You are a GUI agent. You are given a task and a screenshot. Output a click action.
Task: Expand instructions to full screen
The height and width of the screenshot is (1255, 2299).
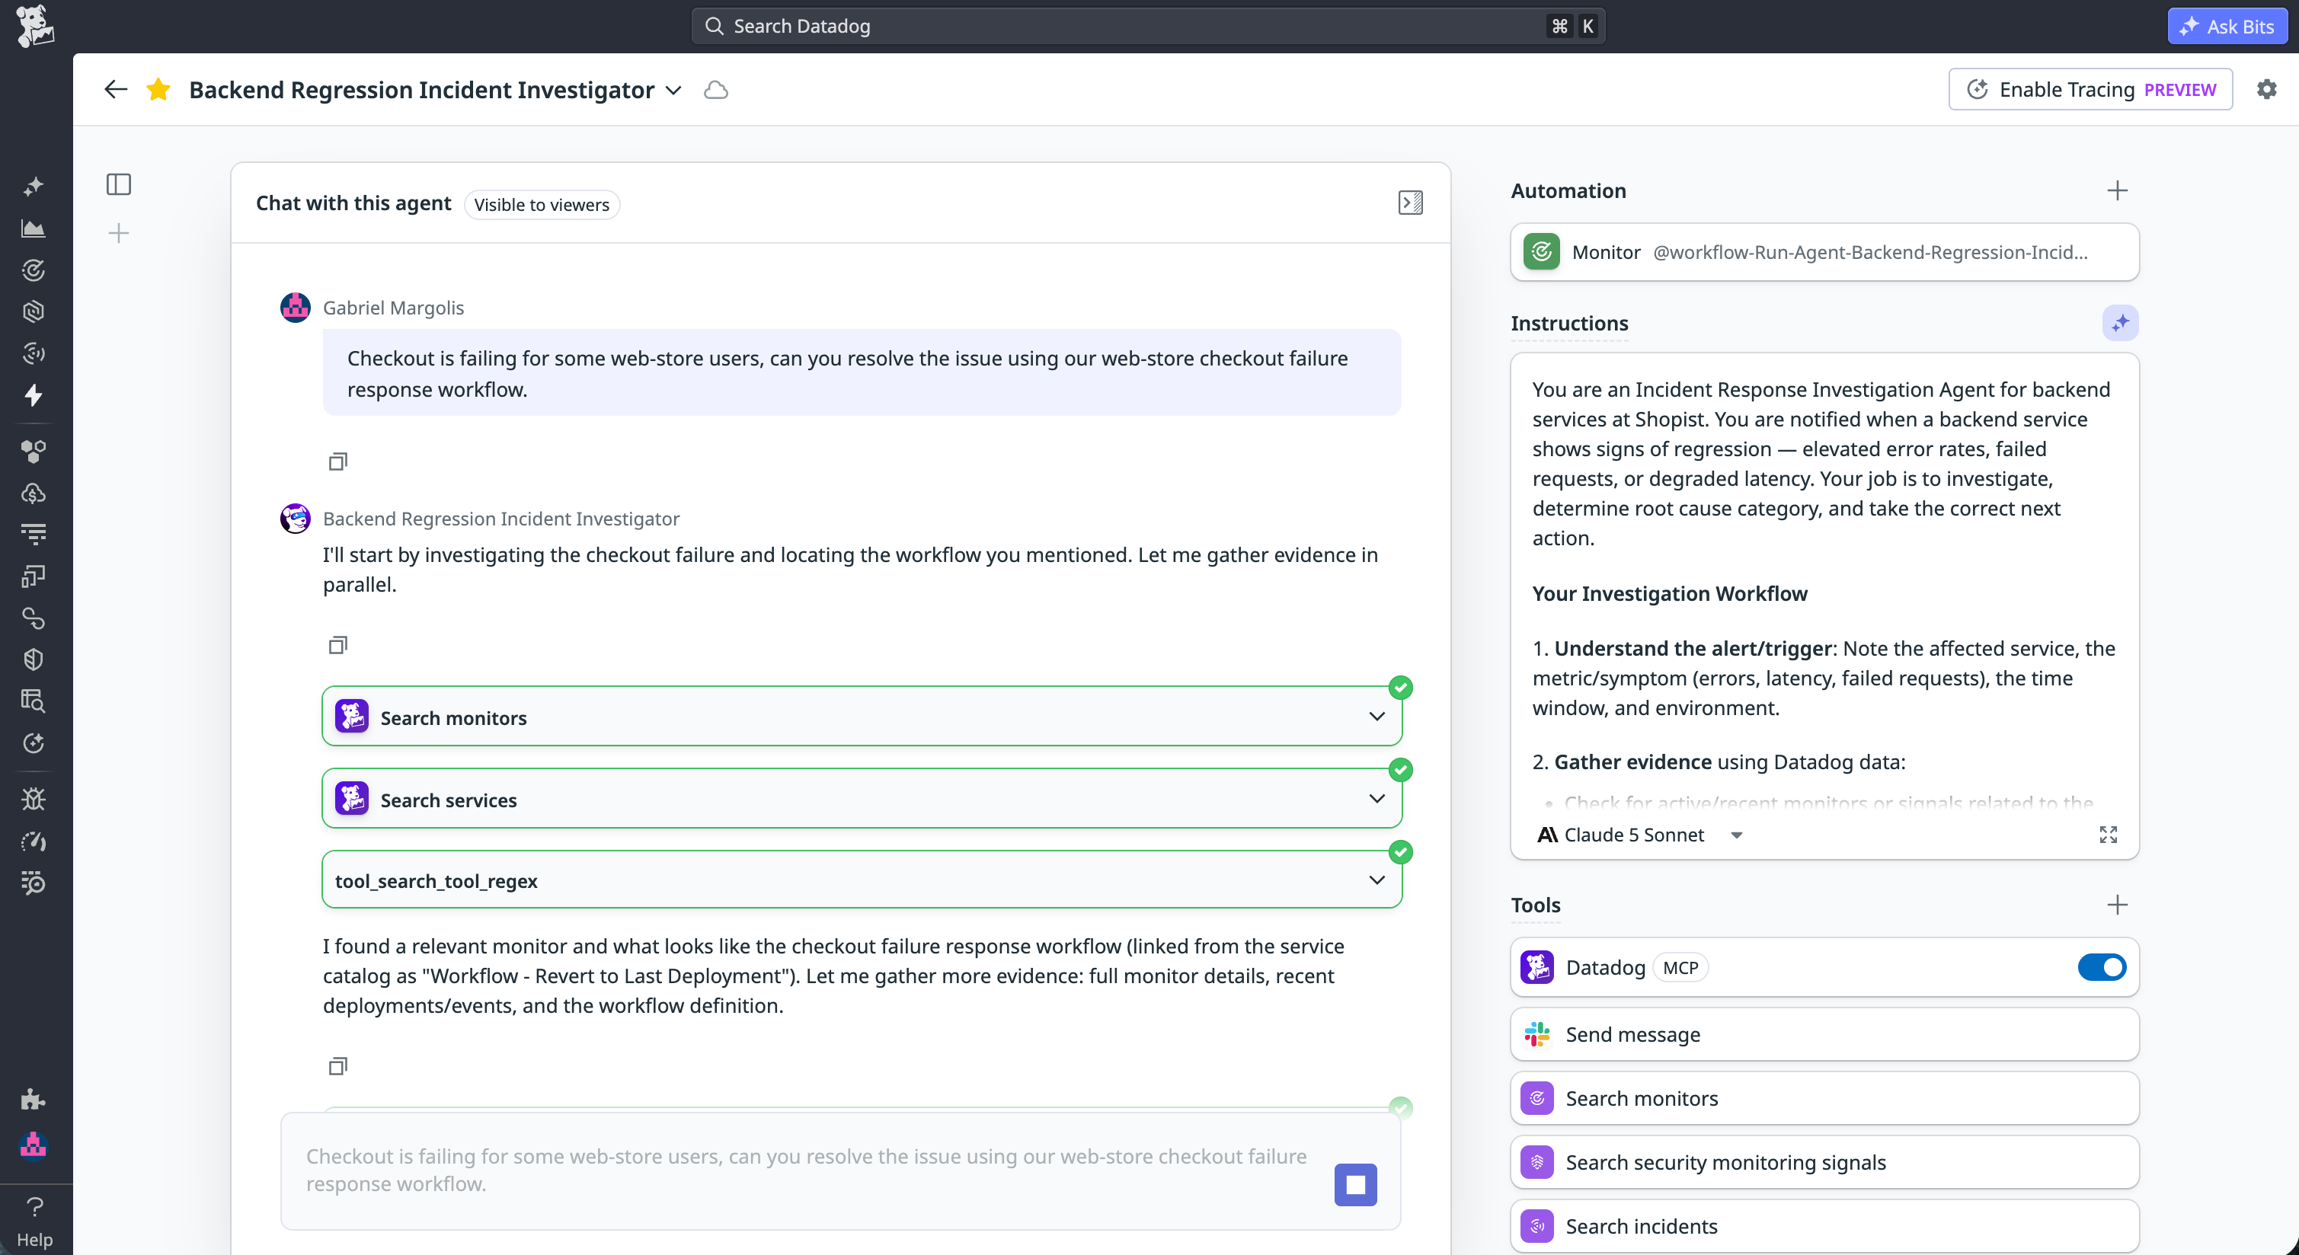click(2108, 835)
